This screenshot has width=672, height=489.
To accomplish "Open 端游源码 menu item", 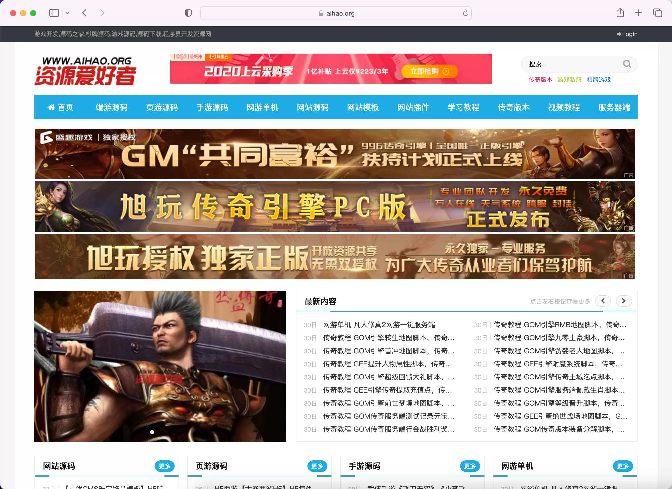I will 111,107.
